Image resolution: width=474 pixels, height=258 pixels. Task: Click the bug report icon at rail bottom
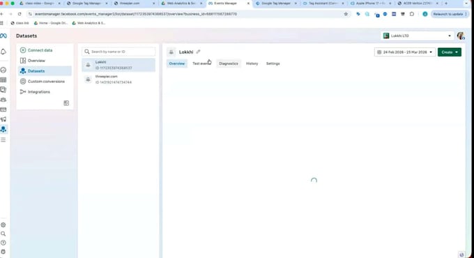[3, 252]
